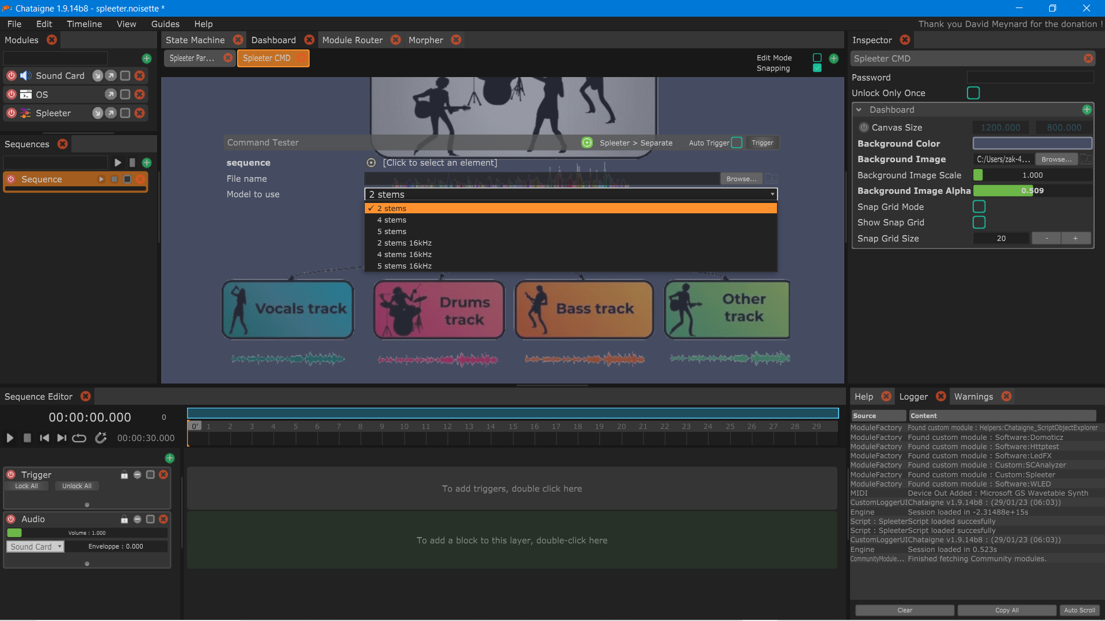The image size is (1105, 621).
Task: Click the Trigger layer lock icon
Action: click(124, 475)
